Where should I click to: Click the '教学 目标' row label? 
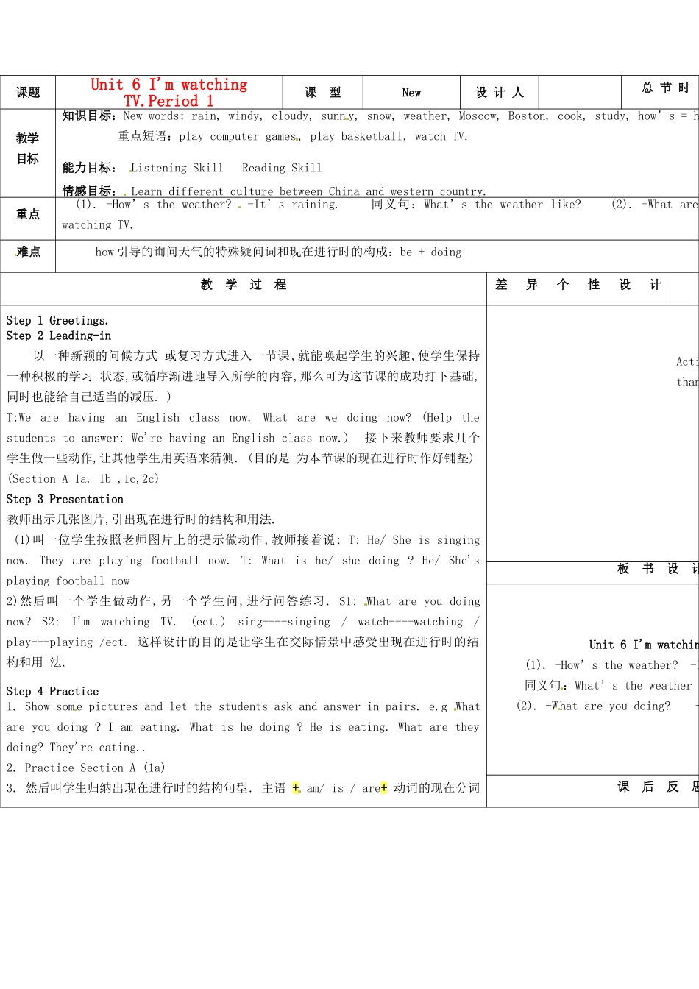coord(28,148)
